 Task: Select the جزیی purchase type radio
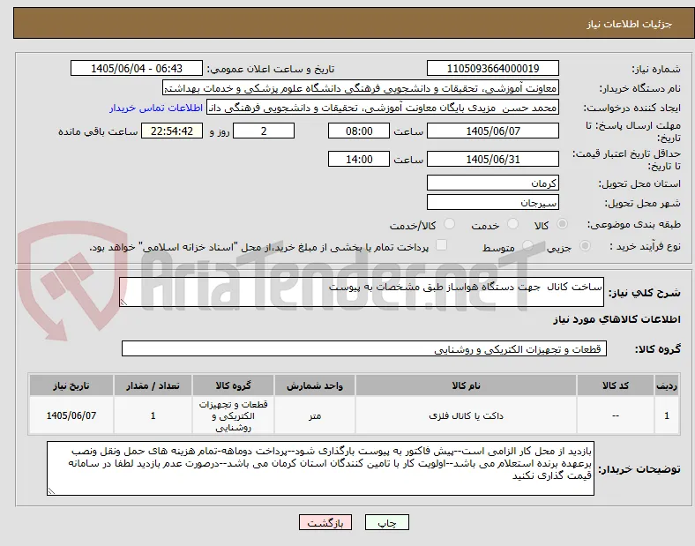[585, 246]
